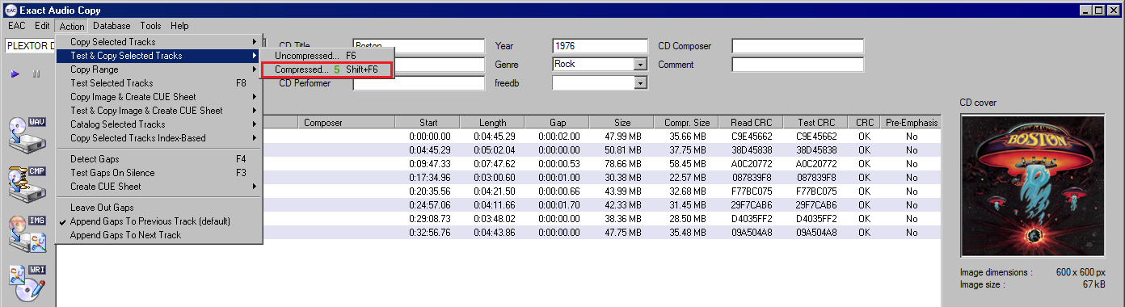
Task: Highlight Test & Copy Selected Tracks item
Action: tap(159, 56)
